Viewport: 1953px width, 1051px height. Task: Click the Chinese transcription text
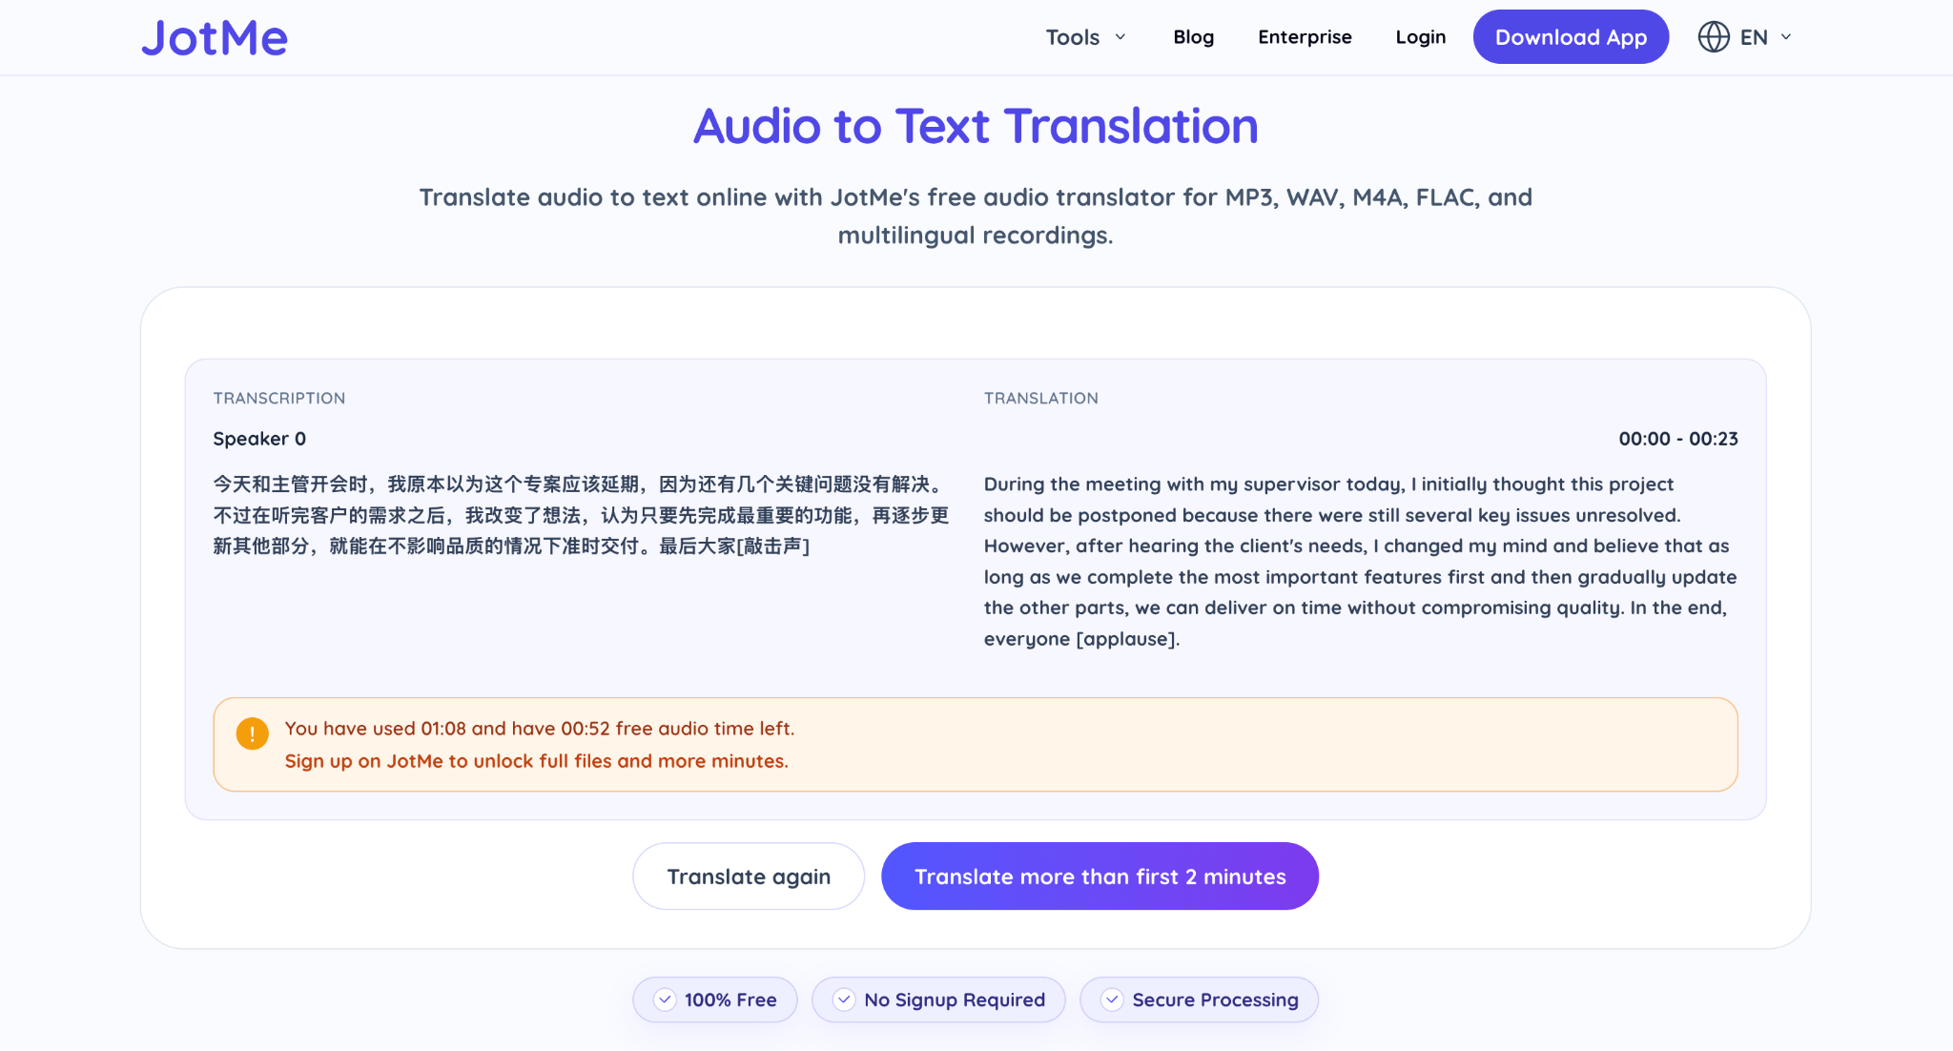(581, 515)
